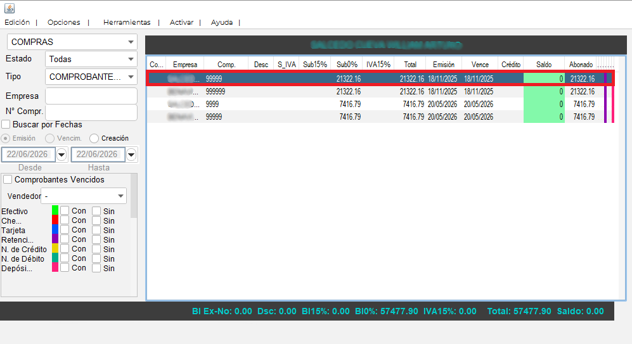
Task: Click the Empresa input field
Action: [91, 96]
